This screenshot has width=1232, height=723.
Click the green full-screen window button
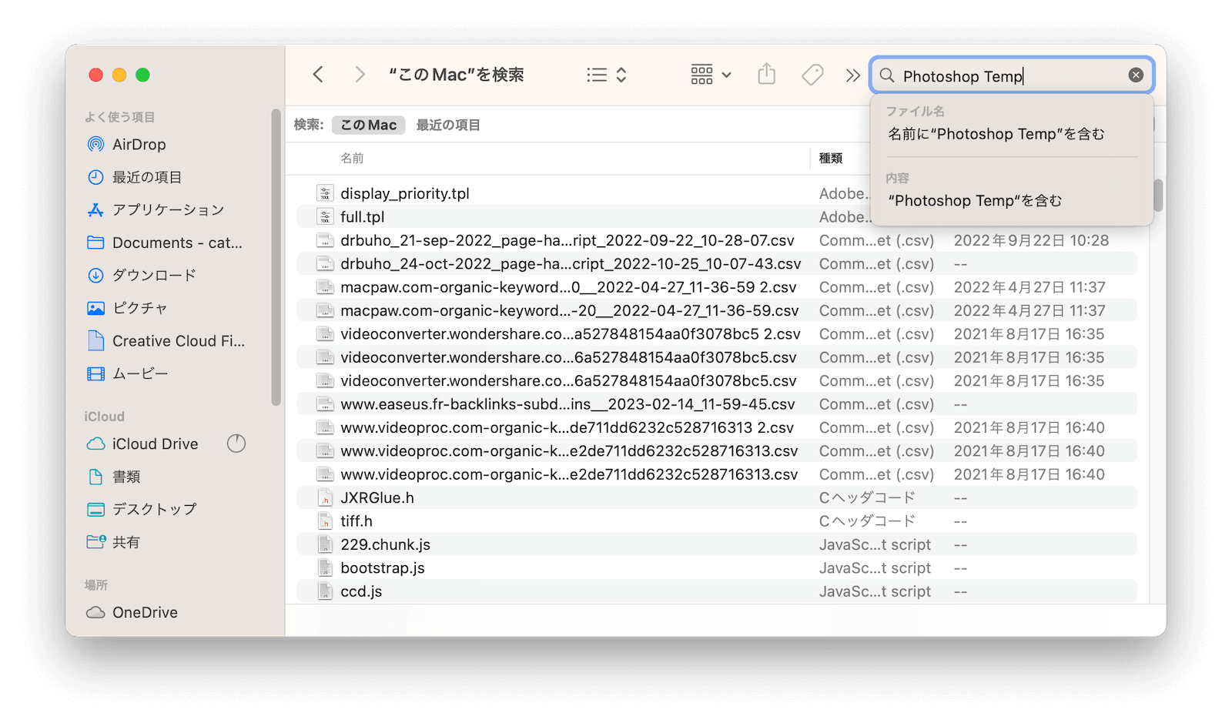click(142, 75)
